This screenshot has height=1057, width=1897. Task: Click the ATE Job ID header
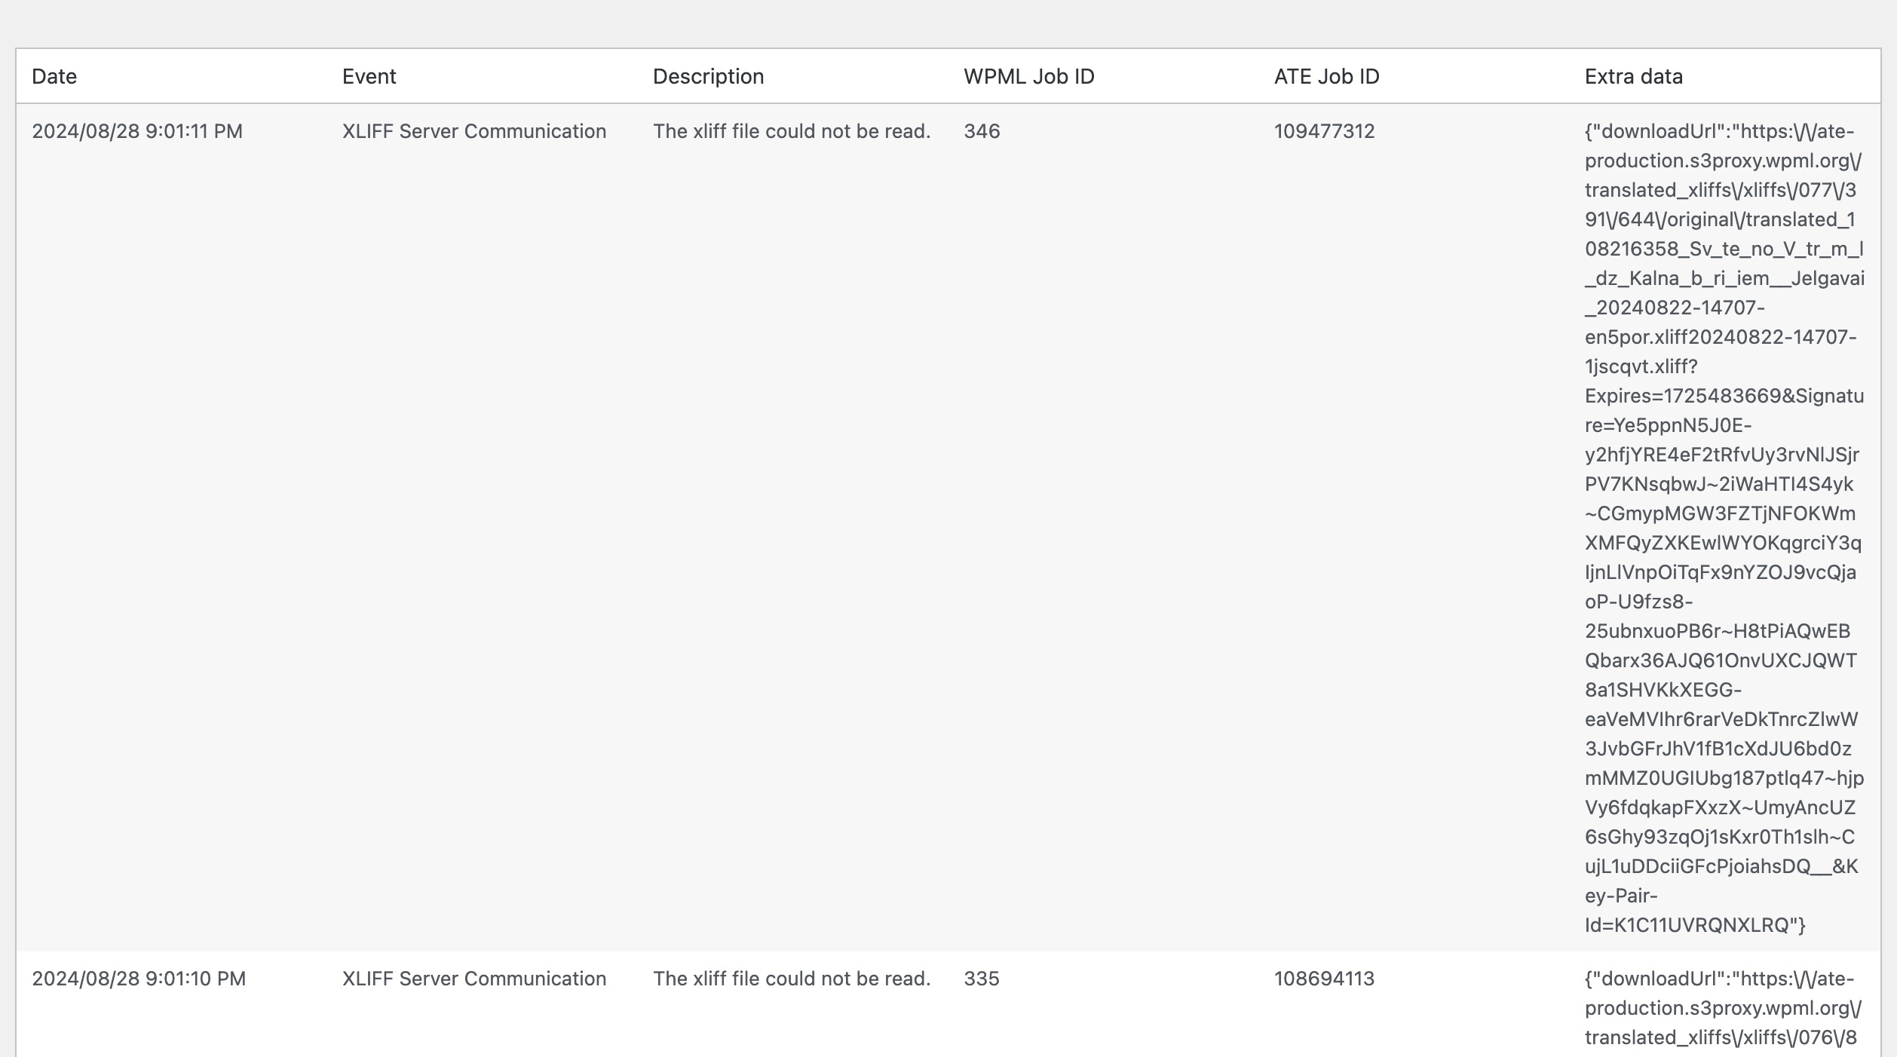click(x=1326, y=77)
